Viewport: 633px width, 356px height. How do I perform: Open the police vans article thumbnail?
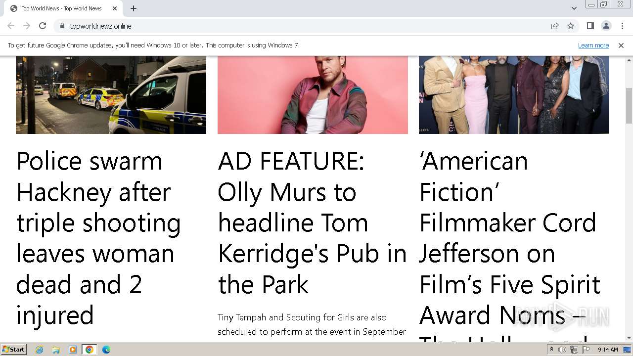111,94
